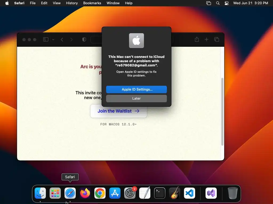
Task: Click the date and time in menu bar
Action: (251, 3)
